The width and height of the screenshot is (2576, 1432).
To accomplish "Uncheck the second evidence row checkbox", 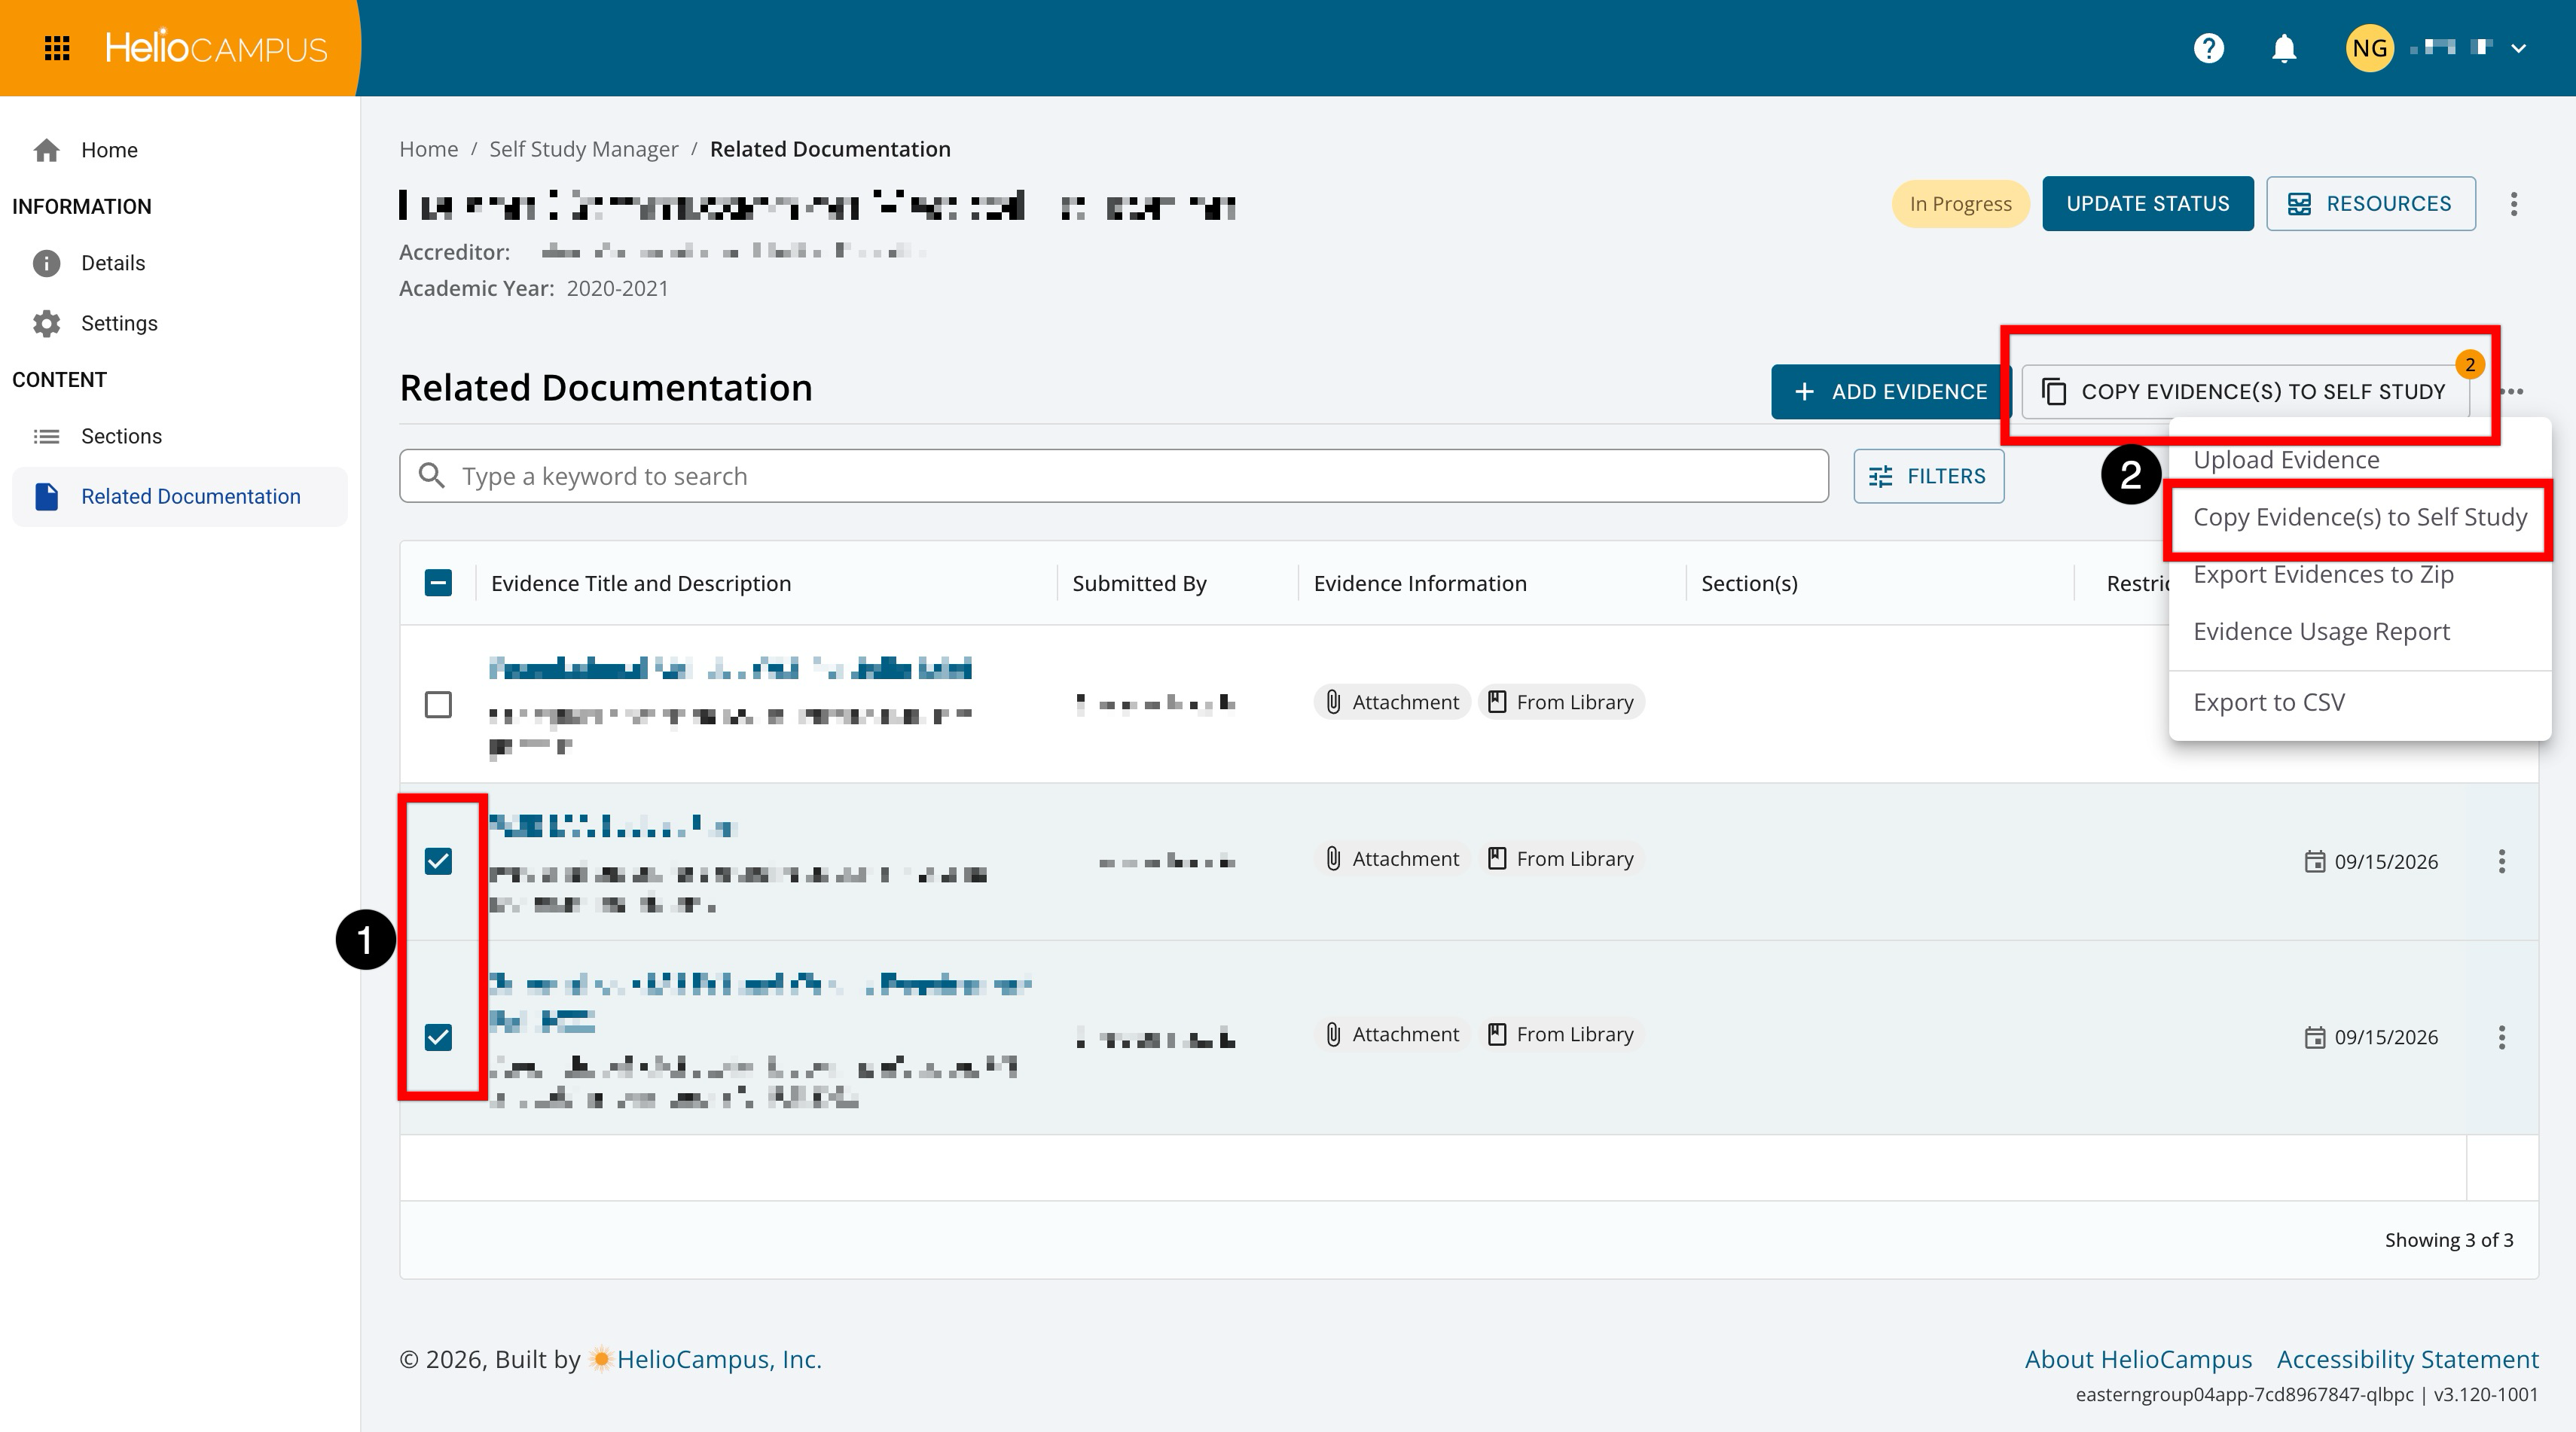I will 438,861.
